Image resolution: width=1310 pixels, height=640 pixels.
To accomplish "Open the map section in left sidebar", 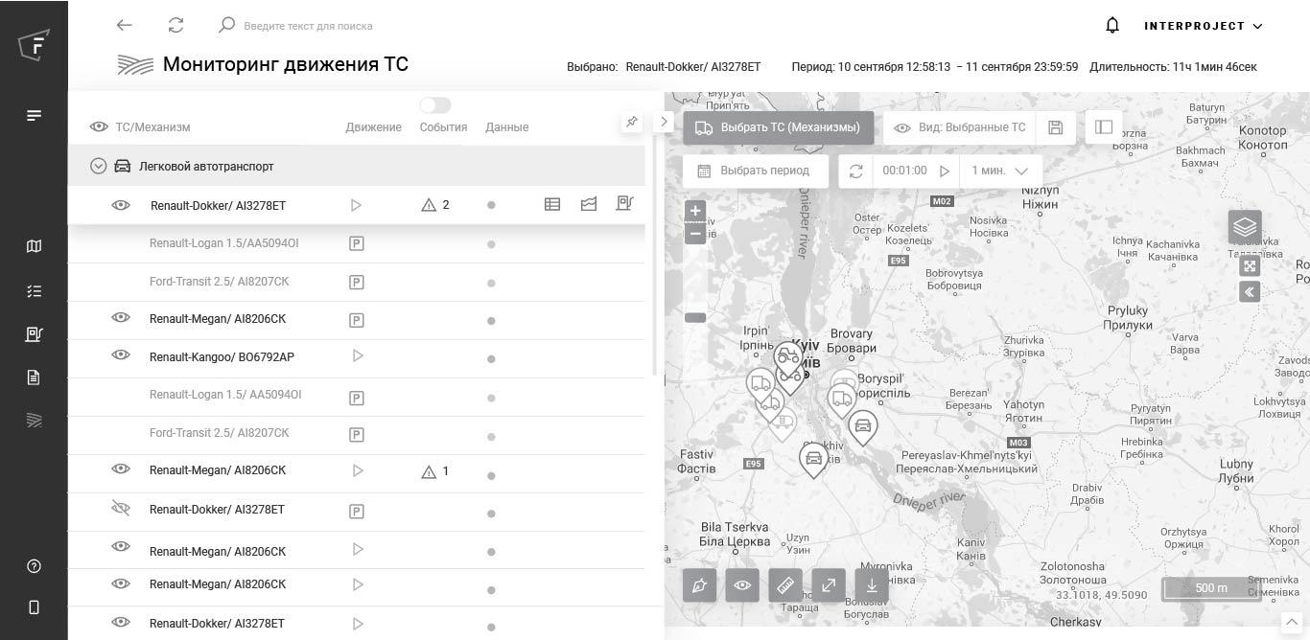I will click(34, 246).
